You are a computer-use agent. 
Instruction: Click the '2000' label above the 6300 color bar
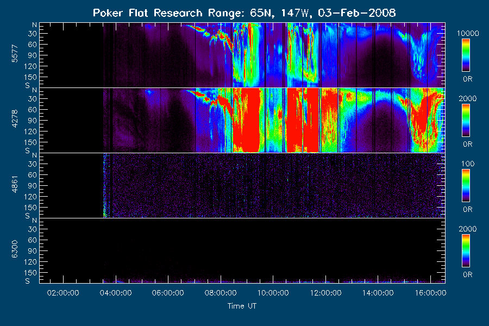click(468, 229)
